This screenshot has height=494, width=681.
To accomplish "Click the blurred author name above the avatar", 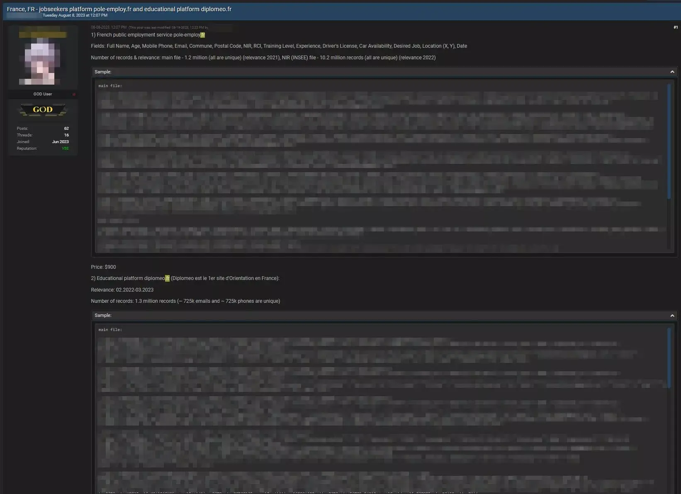I will [x=43, y=35].
